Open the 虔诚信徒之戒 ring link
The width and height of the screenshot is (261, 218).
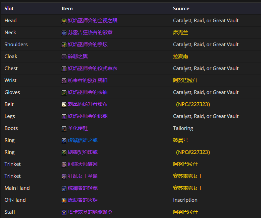pyautogui.click(x=82, y=140)
